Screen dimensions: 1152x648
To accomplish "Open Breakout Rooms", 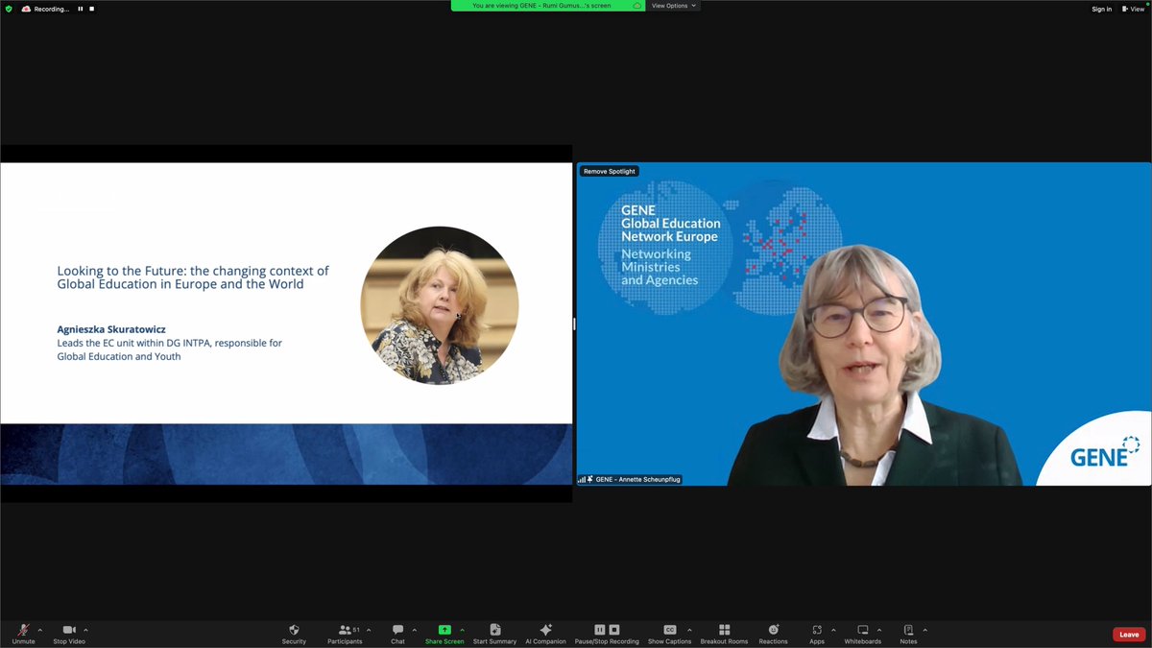I will coord(724,634).
